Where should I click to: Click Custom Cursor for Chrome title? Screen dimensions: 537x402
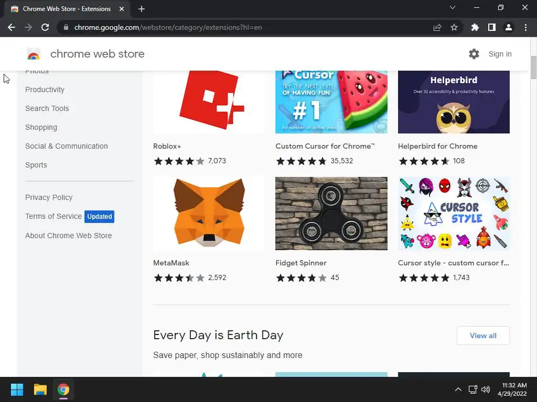coord(325,146)
